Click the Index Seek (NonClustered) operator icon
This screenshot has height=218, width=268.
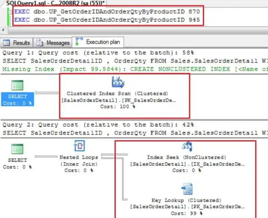coord(187,147)
